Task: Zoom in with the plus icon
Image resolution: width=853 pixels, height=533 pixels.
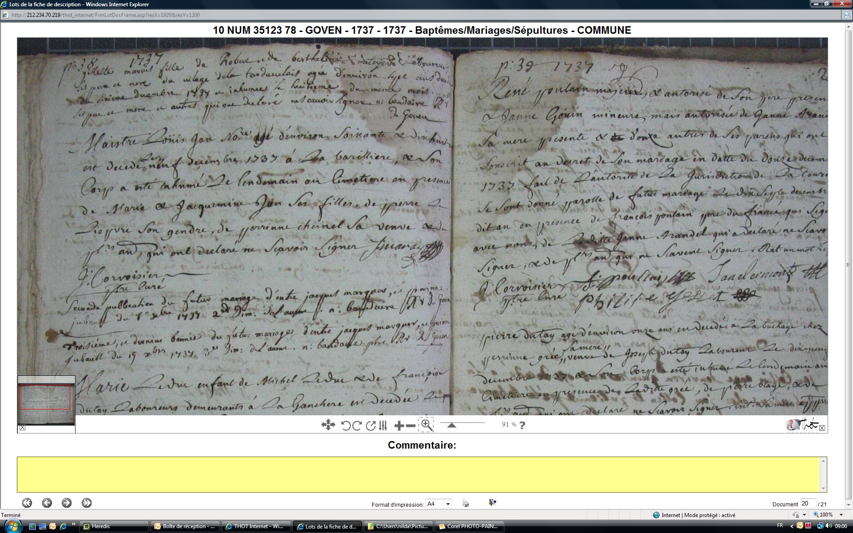Action: [399, 426]
